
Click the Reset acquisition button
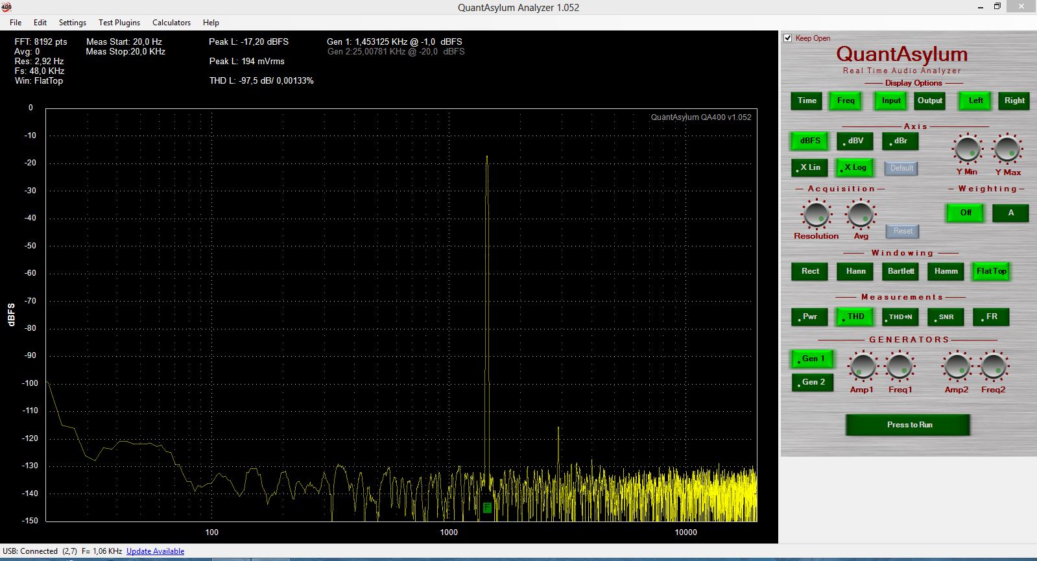point(903,231)
